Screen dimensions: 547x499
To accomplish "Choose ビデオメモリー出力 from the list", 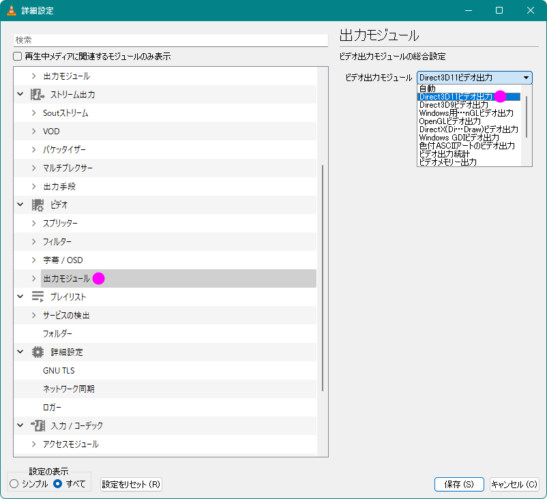I will (469, 162).
